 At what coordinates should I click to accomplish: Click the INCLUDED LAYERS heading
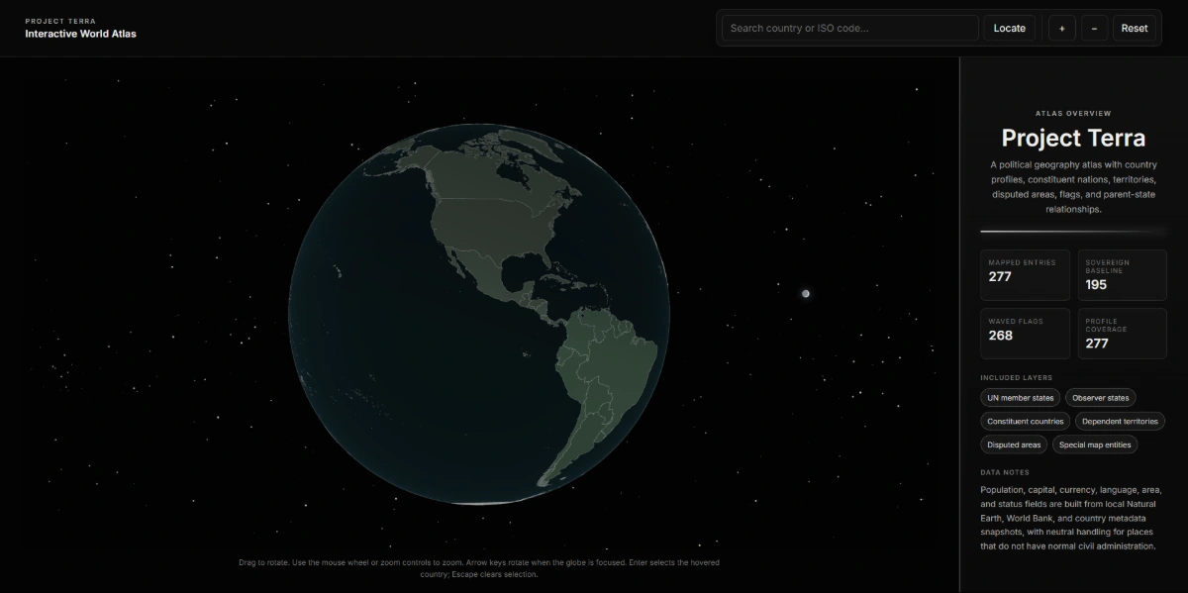point(1017,377)
